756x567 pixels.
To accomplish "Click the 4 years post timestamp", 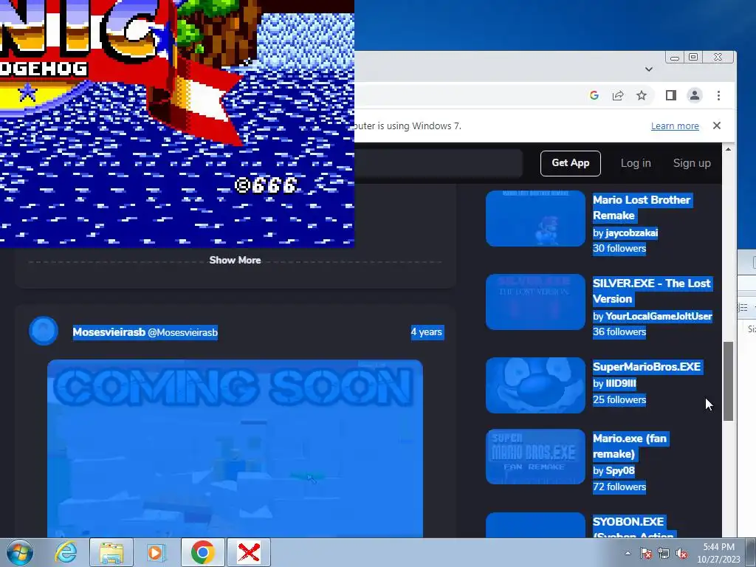I will (427, 331).
